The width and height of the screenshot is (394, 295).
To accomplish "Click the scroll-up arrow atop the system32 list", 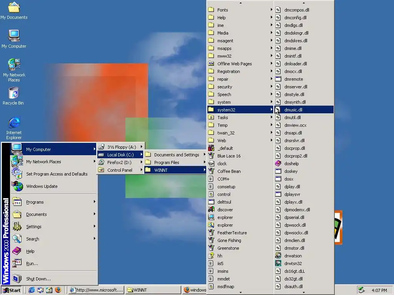I will [304, 3].
